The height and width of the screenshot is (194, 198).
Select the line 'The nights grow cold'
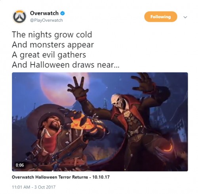(x=52, y=35)
